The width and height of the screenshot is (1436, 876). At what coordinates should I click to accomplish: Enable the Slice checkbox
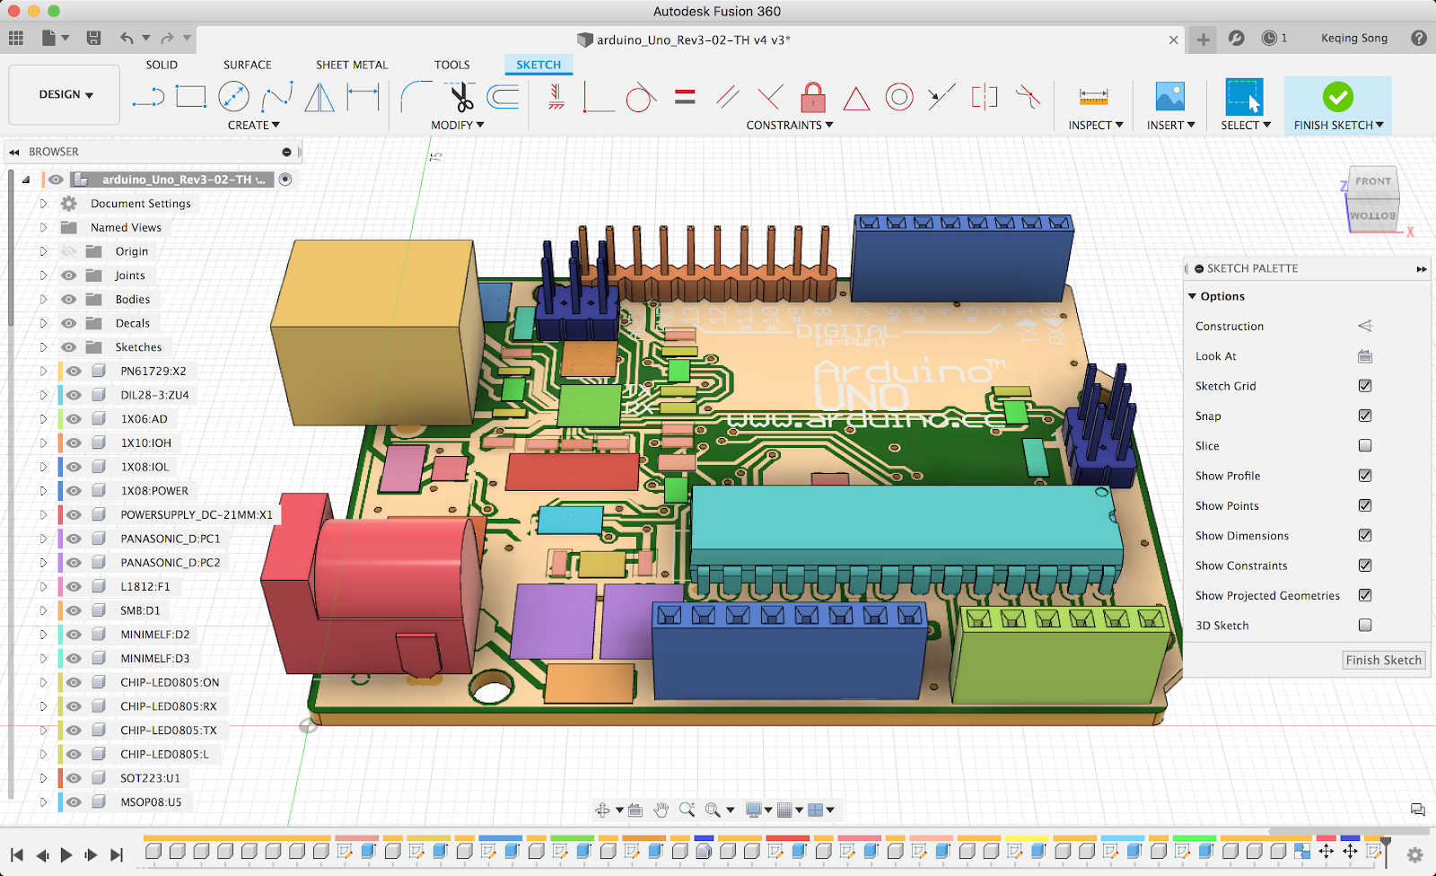pos(1365,446)
